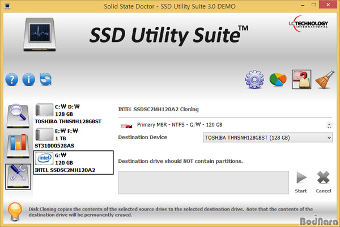340x227 pixels.
Task: Click the Refresh drives icon
Action: tap(46, 79)
